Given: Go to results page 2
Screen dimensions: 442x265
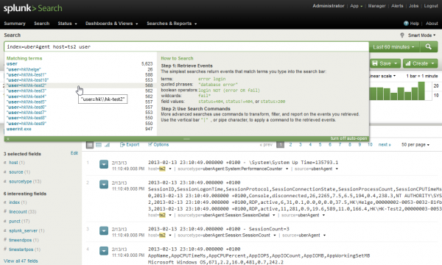Looking at the screenshot, I should click(290, 145).
